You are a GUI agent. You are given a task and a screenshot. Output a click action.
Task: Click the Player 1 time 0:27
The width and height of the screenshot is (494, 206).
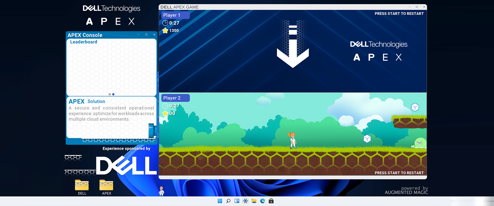click(174, 23)
